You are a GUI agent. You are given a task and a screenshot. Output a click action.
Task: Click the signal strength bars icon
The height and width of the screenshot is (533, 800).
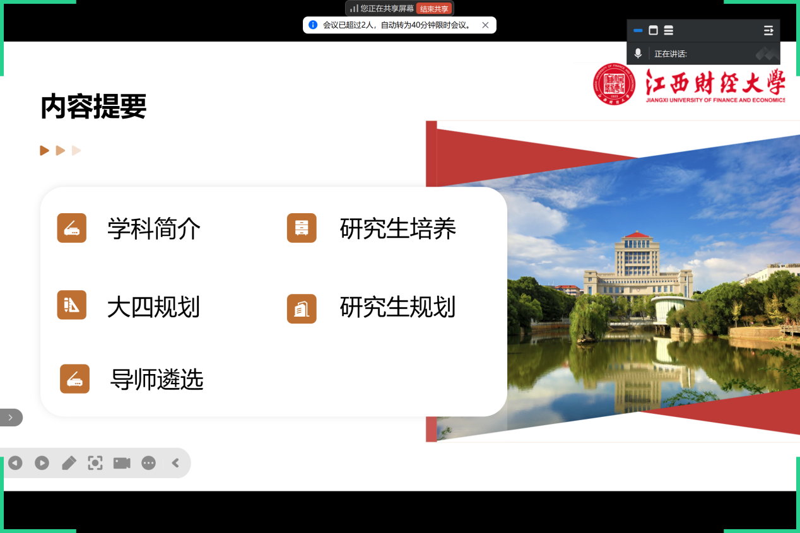pos(355,9)
